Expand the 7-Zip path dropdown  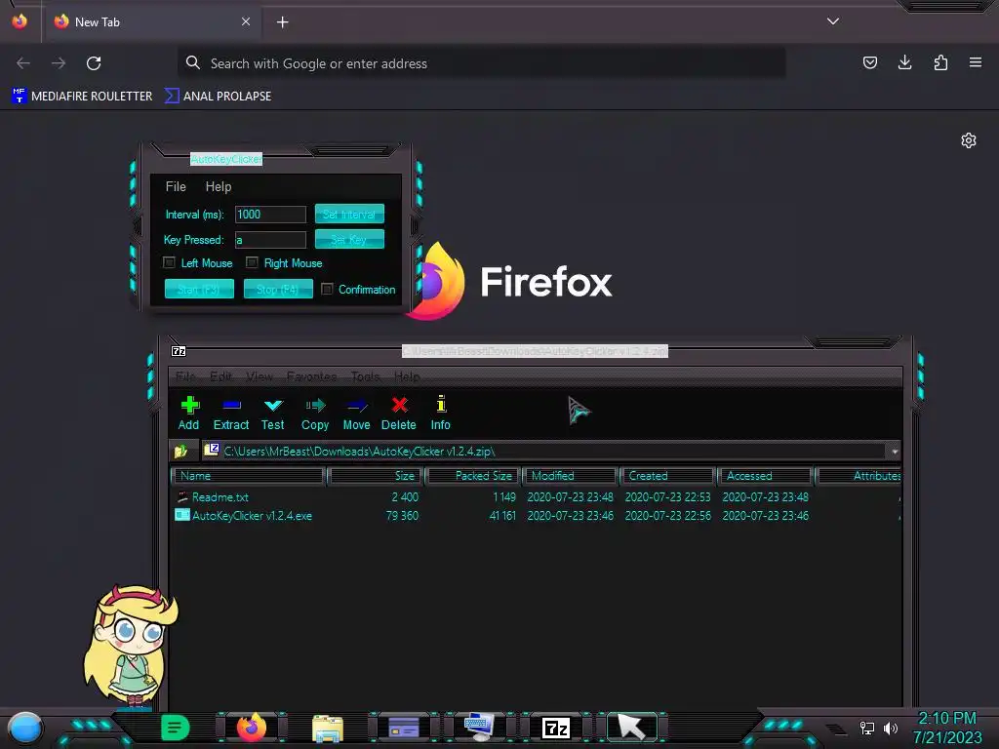[x=895, y=452]
